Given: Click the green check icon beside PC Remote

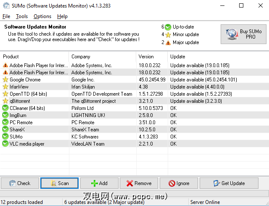Looking at the screenshot, I should tap(5, 122).
